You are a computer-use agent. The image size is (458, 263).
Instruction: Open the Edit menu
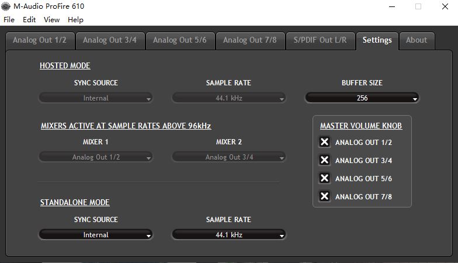click(x=29, y=20)
